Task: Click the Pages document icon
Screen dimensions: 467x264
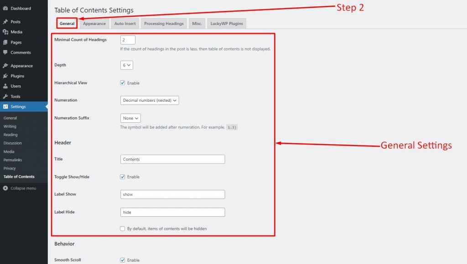Action: [x=5, y=42]
